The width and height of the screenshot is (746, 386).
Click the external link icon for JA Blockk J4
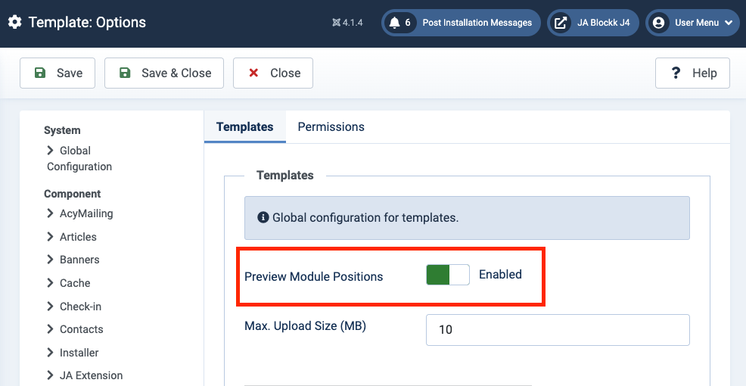561,23
